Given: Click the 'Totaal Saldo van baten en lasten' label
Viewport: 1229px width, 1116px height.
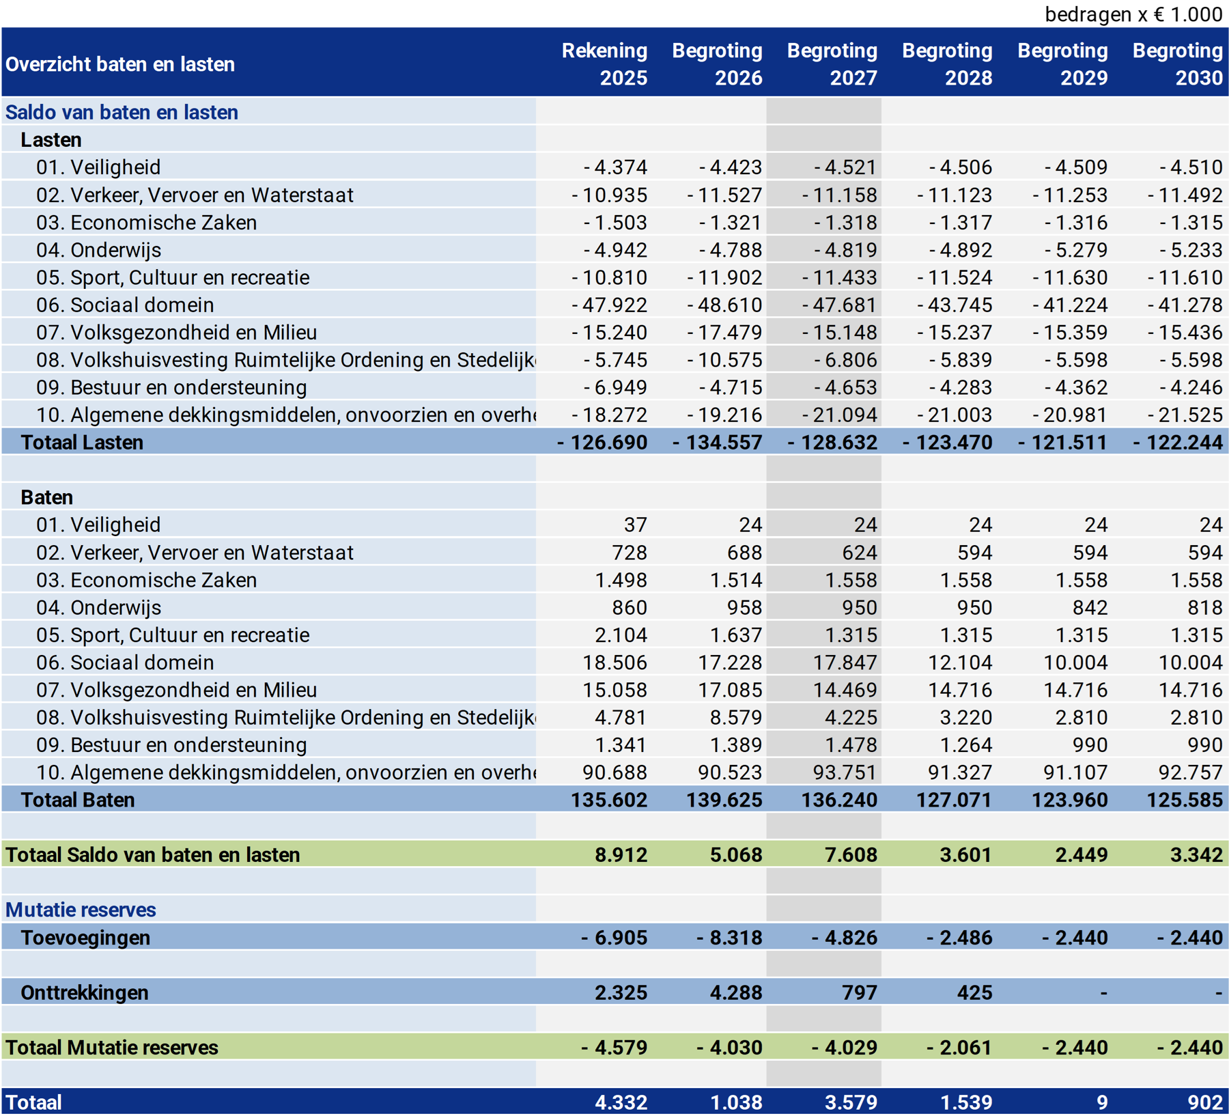Looking at the screenshot, I should (153, 854).
